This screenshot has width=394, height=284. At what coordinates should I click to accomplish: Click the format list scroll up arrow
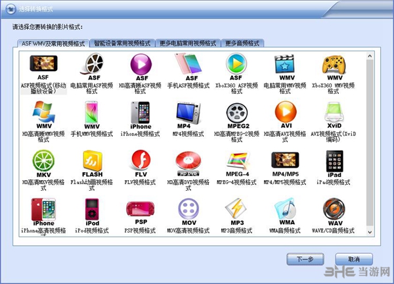point(370,56)
